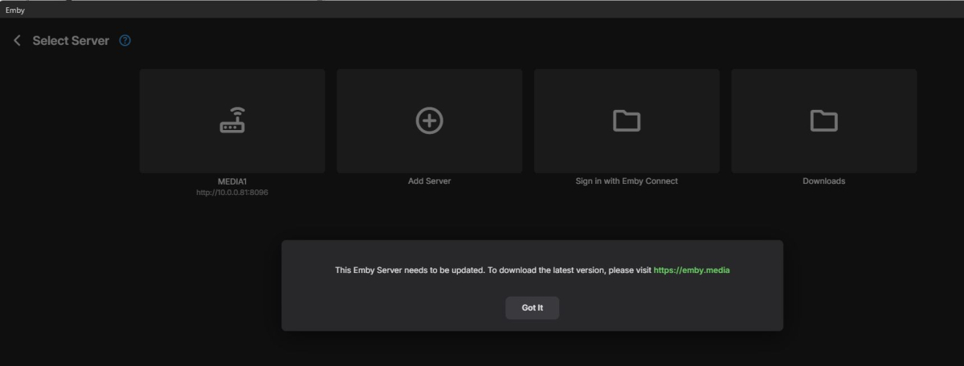Click the Add Server plus icon card

pos(429,120)
